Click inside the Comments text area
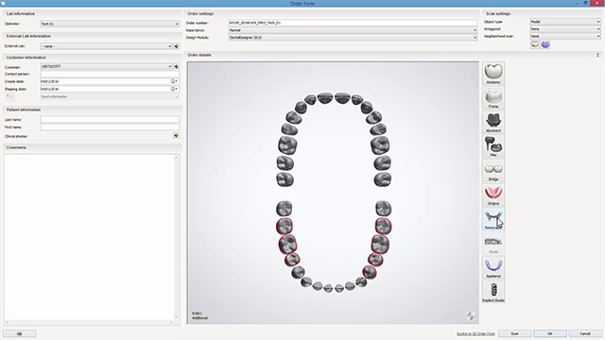 (x=89, y=237)
